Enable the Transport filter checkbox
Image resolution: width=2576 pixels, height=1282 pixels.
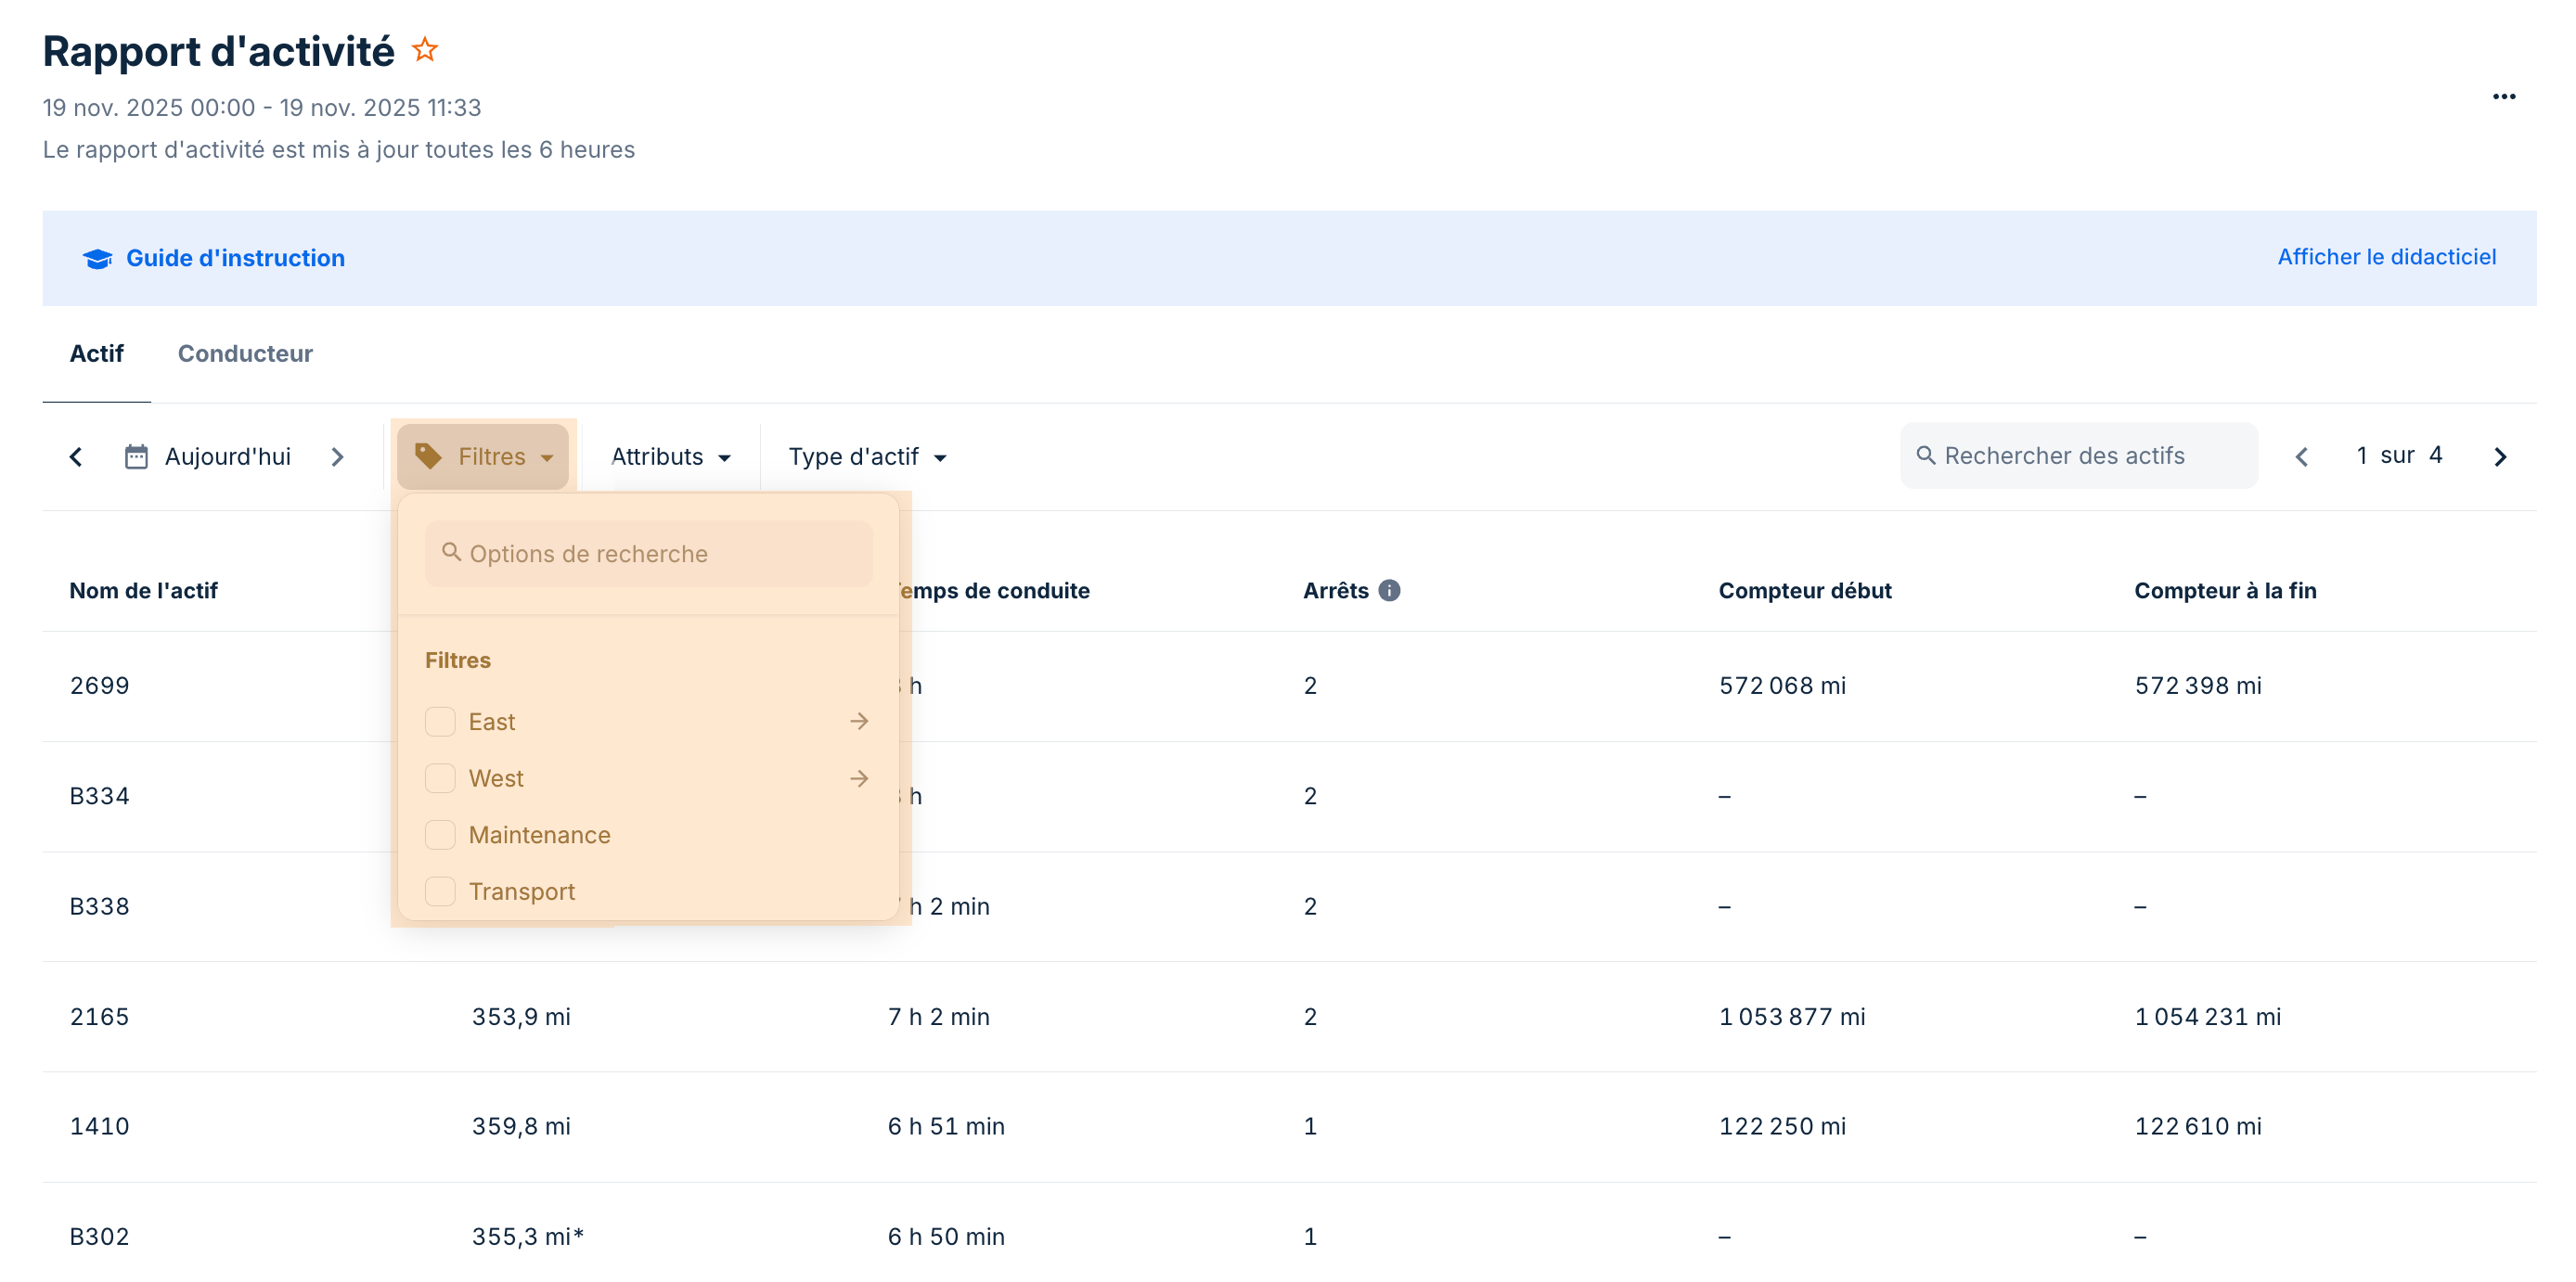coord(440,891)
